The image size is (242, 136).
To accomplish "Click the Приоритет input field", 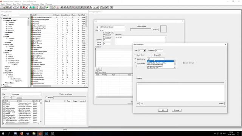I will click(159, 50).
